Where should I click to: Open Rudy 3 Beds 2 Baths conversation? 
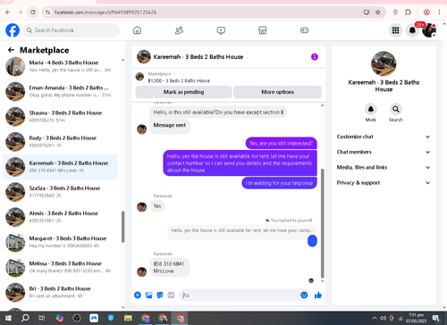coord(61,141)
